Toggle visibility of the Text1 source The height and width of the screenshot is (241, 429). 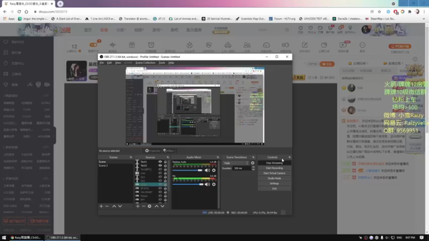pyautogui.click(x=160, y=162)
